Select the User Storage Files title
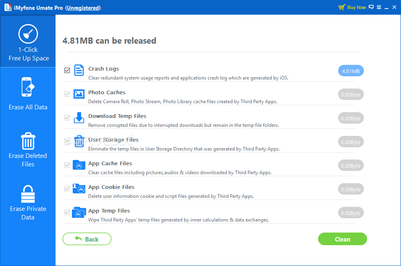The image size is (401, 266). point(113,140)
